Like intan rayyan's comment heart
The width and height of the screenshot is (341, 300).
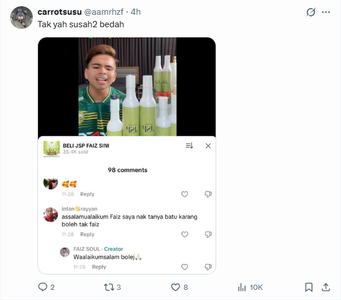(184, 234)
